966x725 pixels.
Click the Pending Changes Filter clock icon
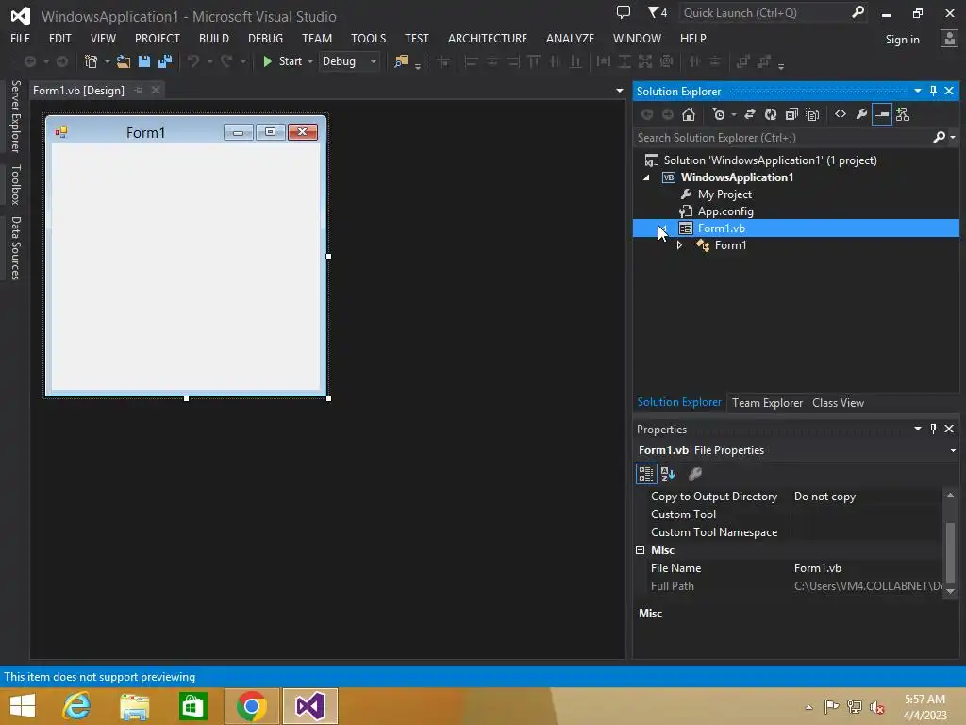click(718, 114)
